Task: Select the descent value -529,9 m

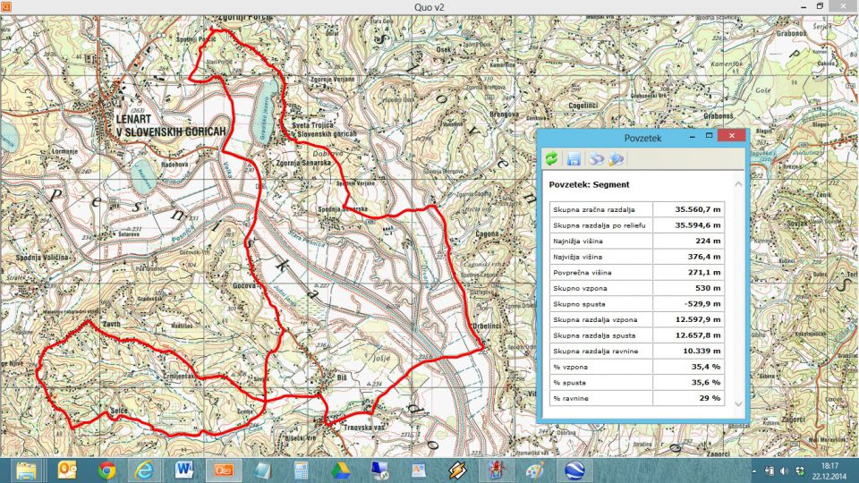Action: click(x=702, y=304)
